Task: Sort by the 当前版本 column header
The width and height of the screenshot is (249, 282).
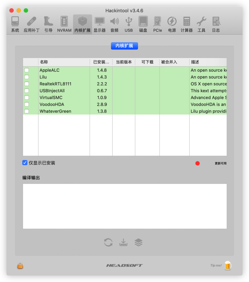Action: (x=124, y=62)
